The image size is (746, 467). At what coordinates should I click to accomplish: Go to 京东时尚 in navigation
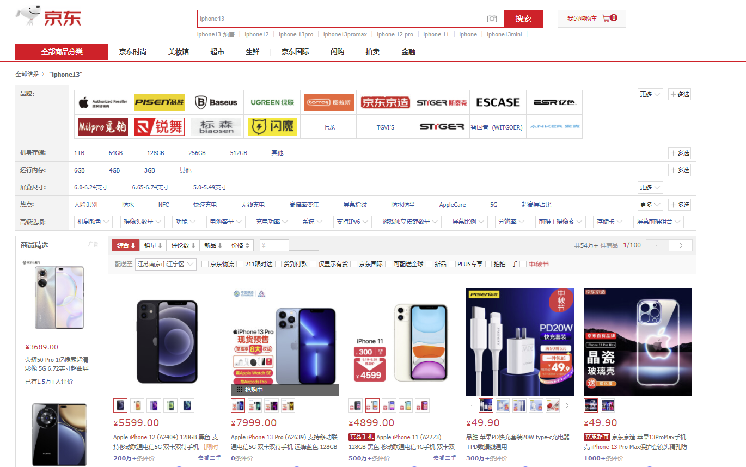pos(133,52)
